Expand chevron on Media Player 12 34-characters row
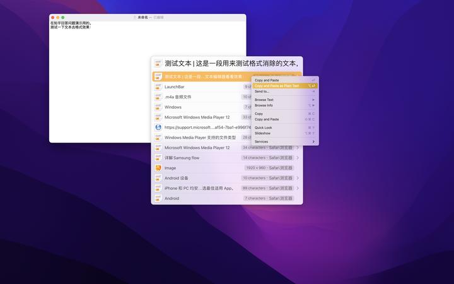Viewport: 454px width, 284px height. click(298, 148)
